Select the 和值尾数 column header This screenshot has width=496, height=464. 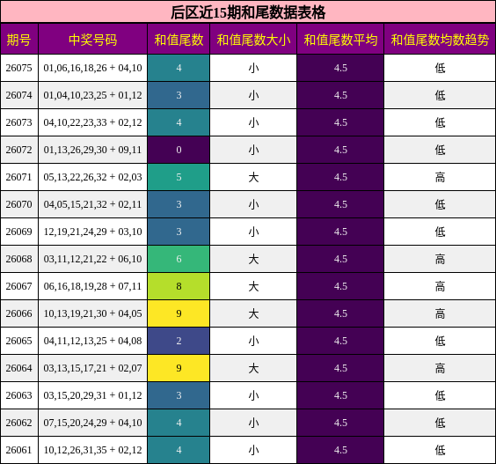[179, 40]
